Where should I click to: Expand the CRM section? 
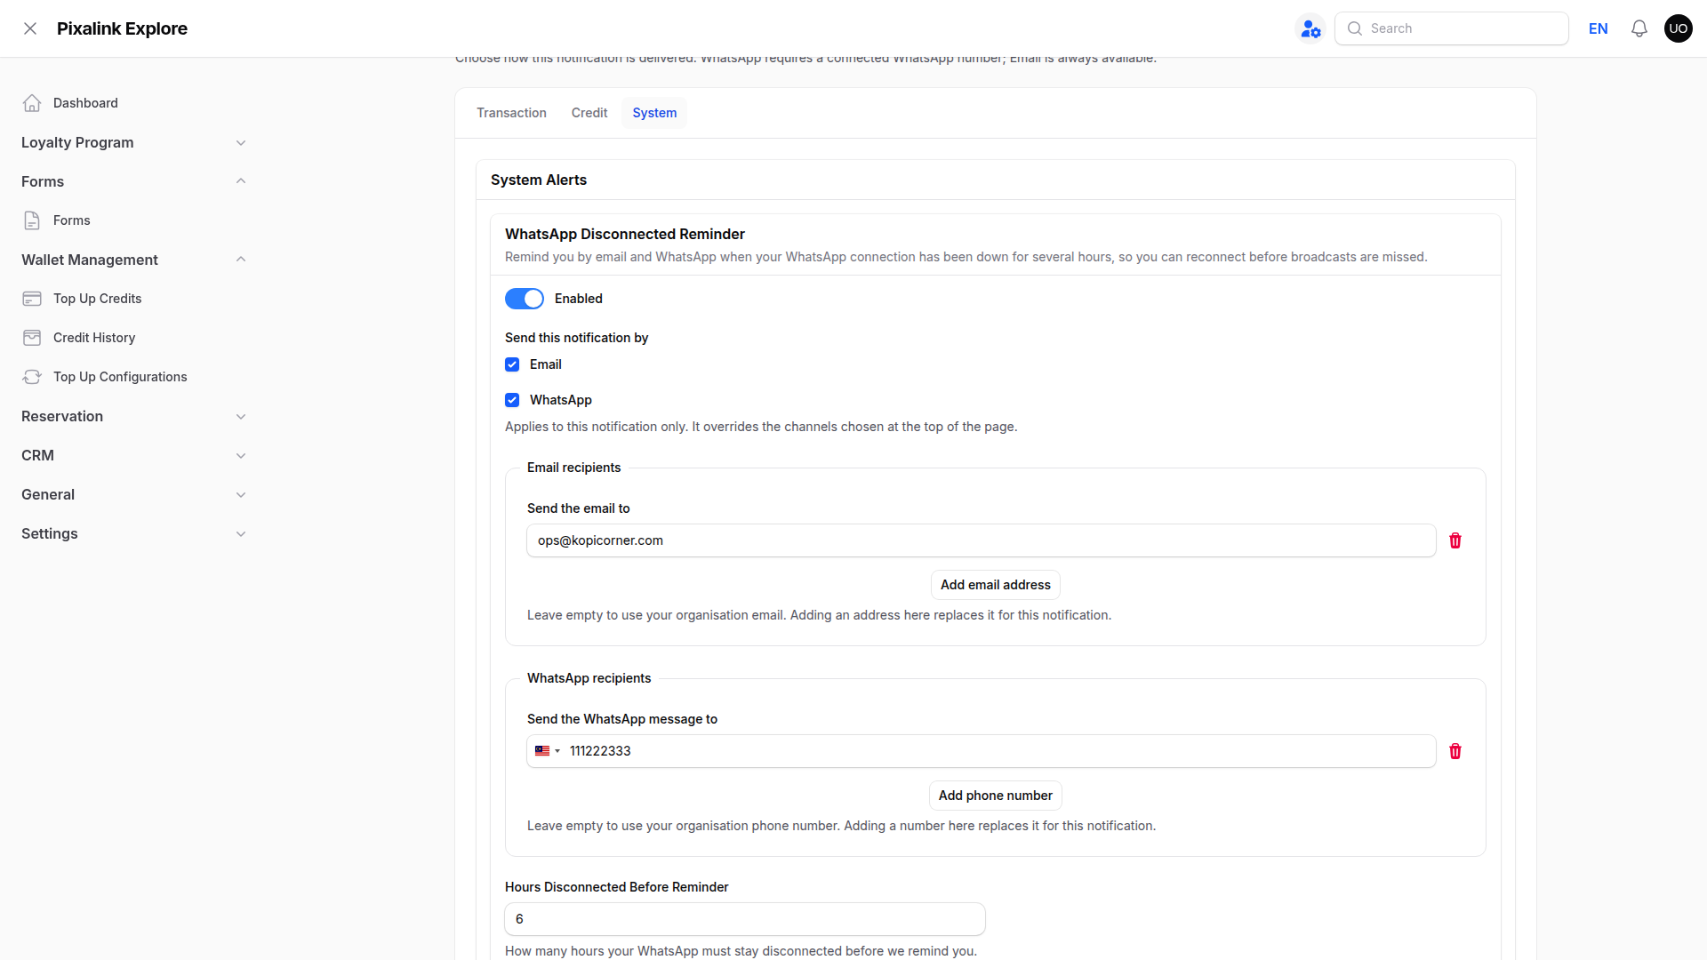[133, 455]
